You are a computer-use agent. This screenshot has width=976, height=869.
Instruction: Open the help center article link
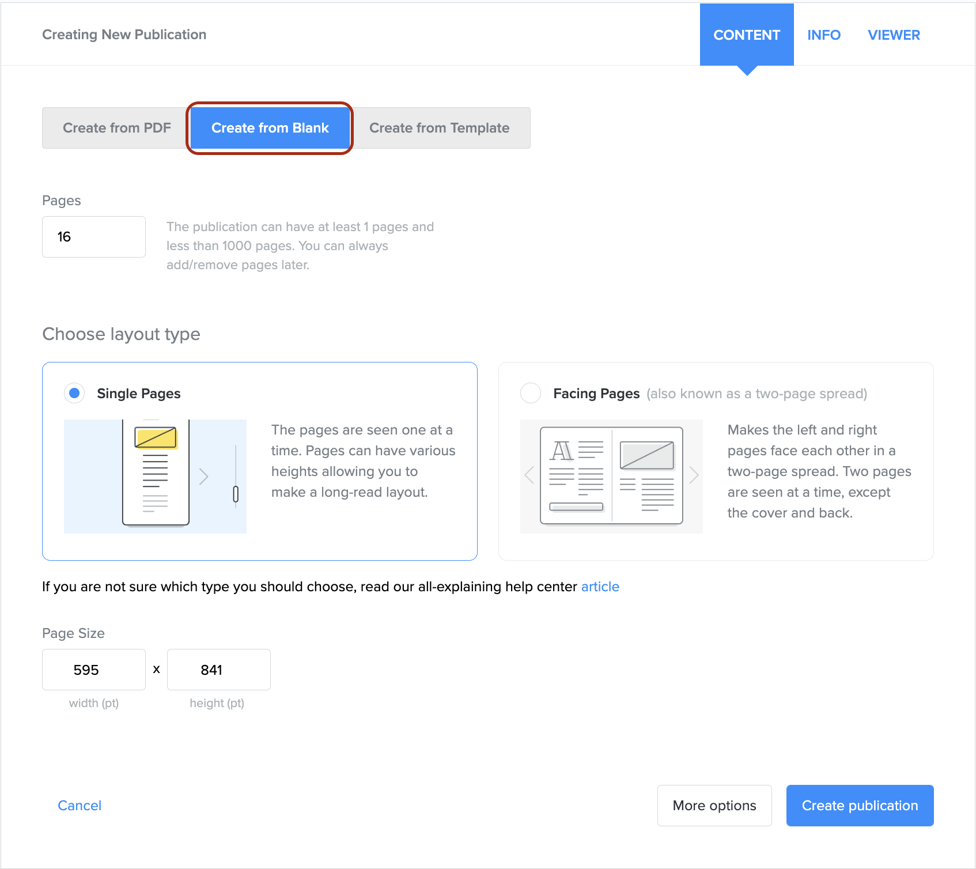click(x=600, y=587)
